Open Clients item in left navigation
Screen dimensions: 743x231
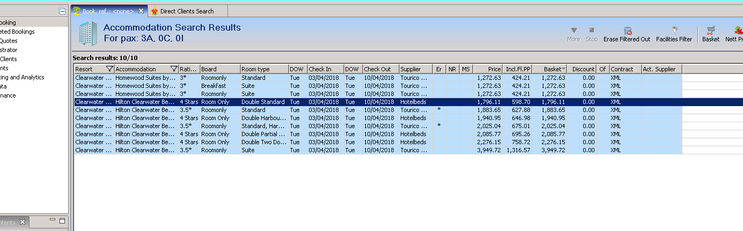click(x=8, y=59)
